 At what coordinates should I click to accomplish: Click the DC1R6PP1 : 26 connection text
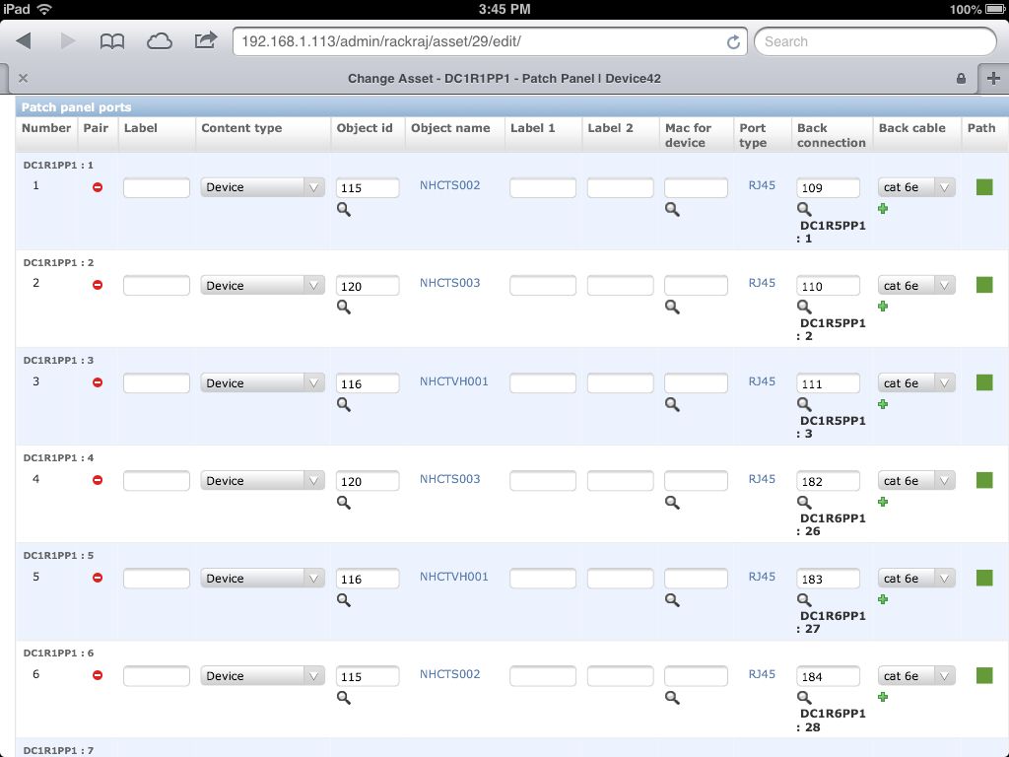(x=832, y=524)
